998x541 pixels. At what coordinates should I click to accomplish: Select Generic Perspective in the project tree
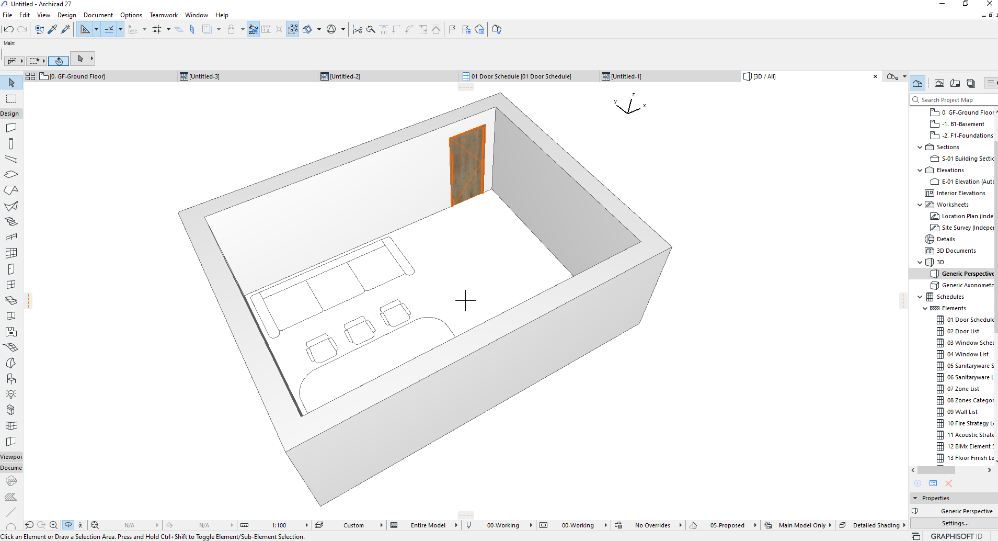(966, 273)
